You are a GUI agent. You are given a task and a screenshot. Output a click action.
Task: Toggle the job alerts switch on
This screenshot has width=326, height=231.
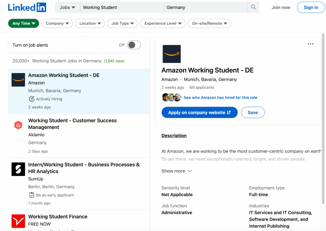[x=134, y=45]
